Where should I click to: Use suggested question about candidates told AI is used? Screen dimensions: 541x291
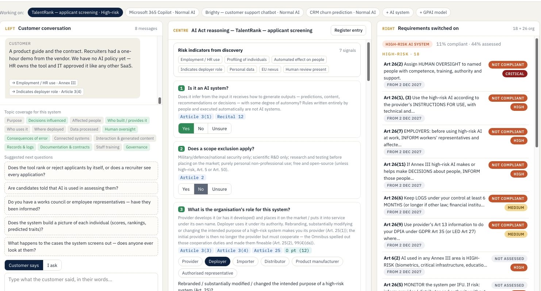pyautogui.click(x=81, y=188)
